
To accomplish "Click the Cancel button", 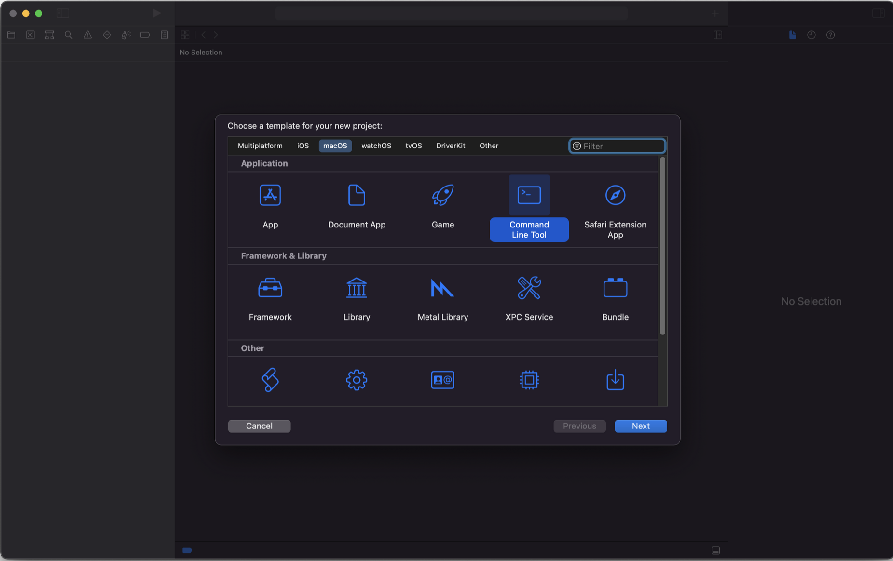I will pos(259,426).
